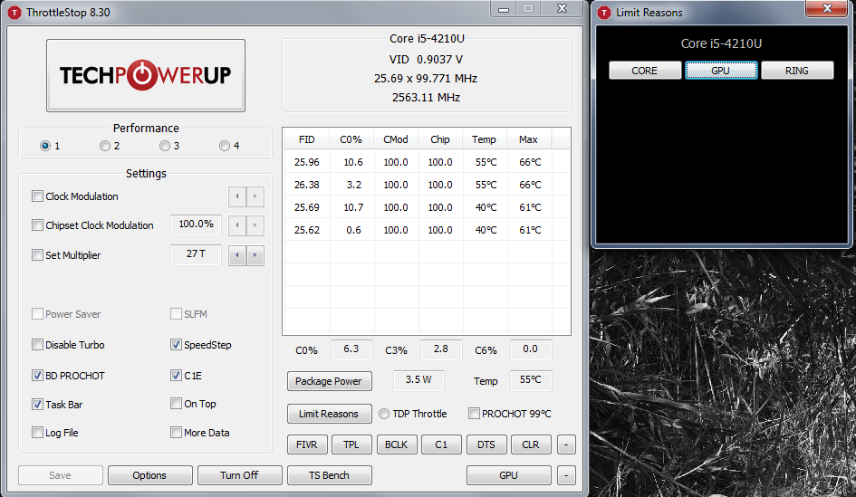Click the TechPowerUp logo banner
Screen dimensions: 856x497
tap(146, 75)
